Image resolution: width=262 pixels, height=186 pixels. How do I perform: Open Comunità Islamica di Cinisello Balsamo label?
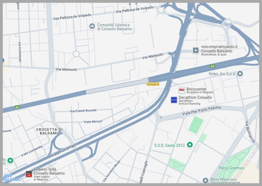pyautogui.click(x=115, y=27)
